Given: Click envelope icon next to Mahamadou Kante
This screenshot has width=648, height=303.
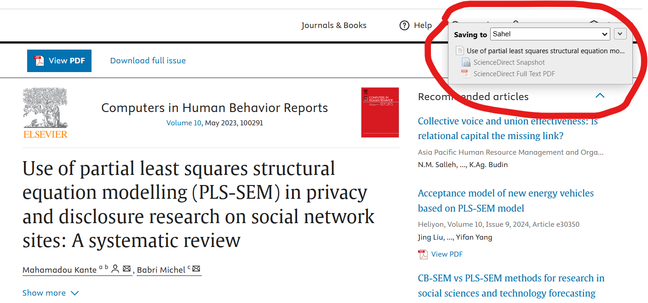Looking at the screenshot, I should pos(126,269).
